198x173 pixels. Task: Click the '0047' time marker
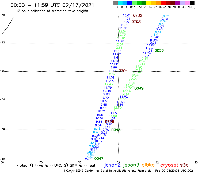click(x=99, y=159)
